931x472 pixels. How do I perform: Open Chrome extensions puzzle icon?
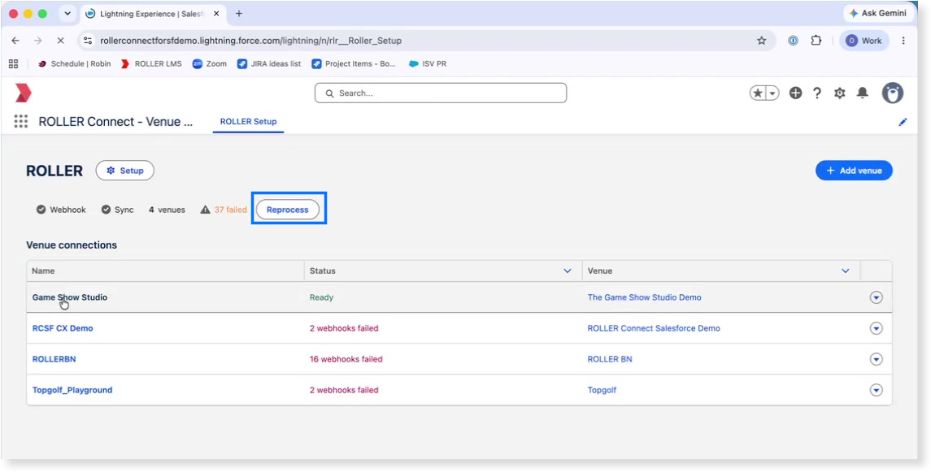click(816, 41)
